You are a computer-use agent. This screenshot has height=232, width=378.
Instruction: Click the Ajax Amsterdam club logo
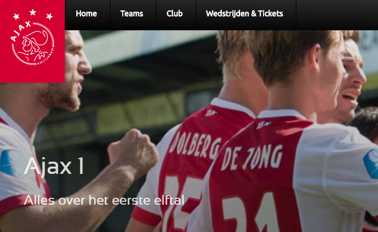pyautogui.click(x=32, y=41)
